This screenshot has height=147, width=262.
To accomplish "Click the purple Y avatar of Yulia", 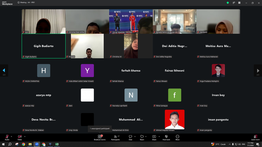I will pyautogui.click(x=87, y=71).
